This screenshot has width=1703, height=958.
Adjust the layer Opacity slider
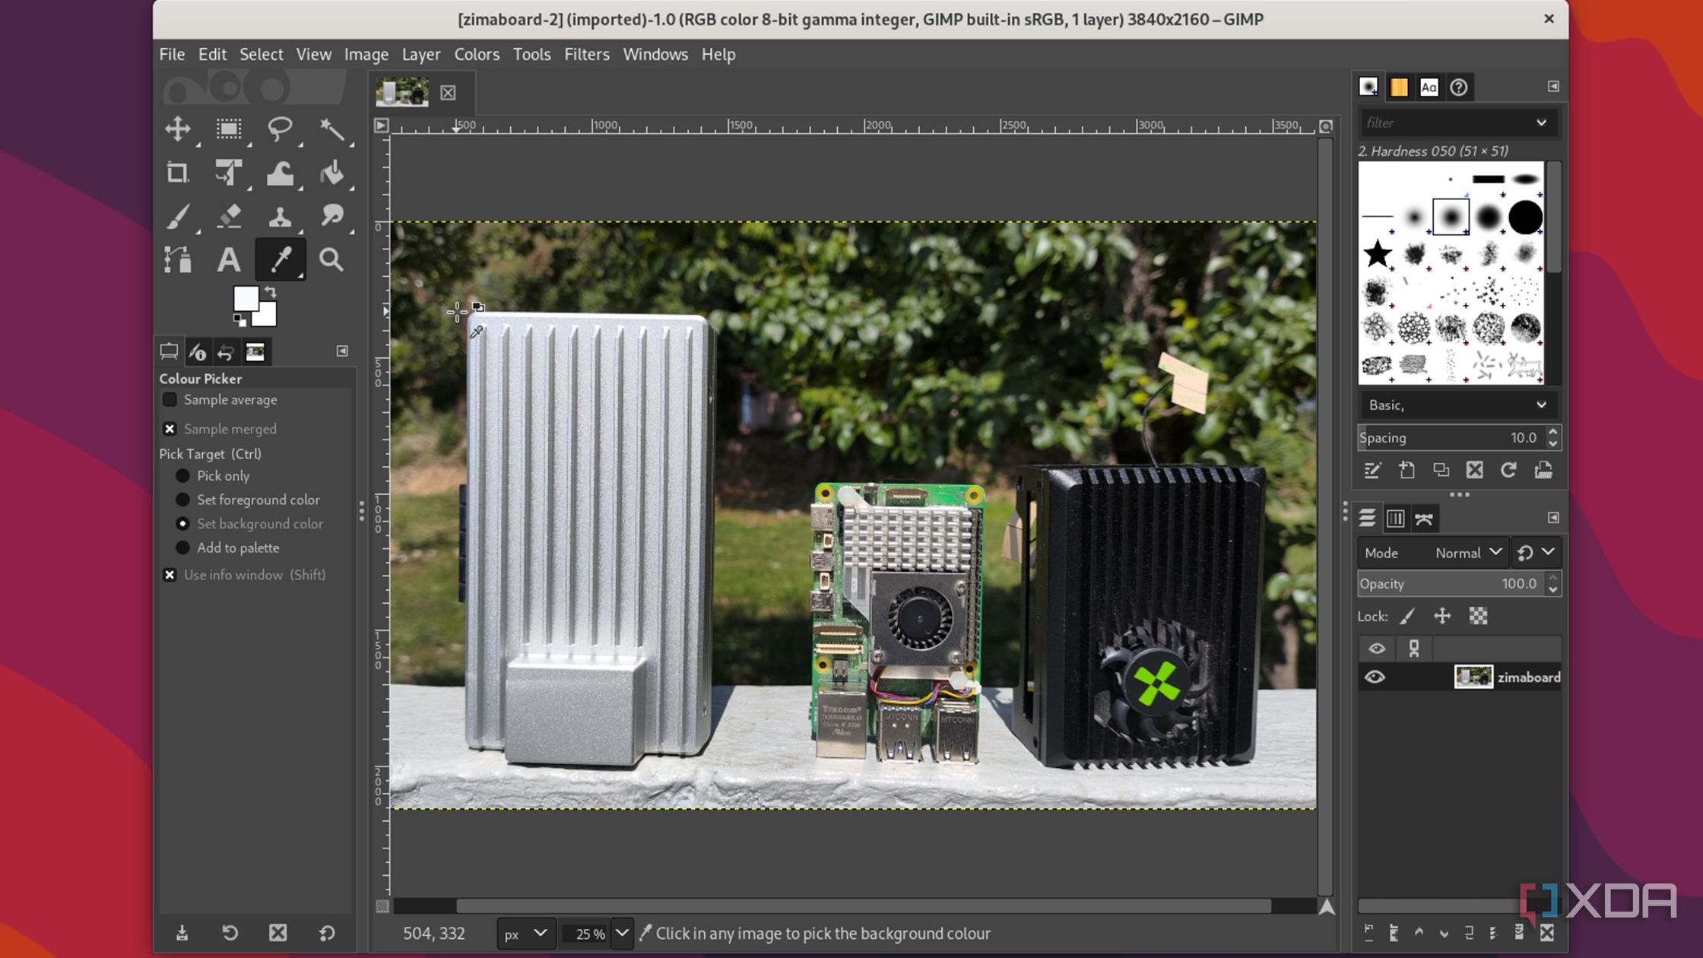[x=1451, y=583]
